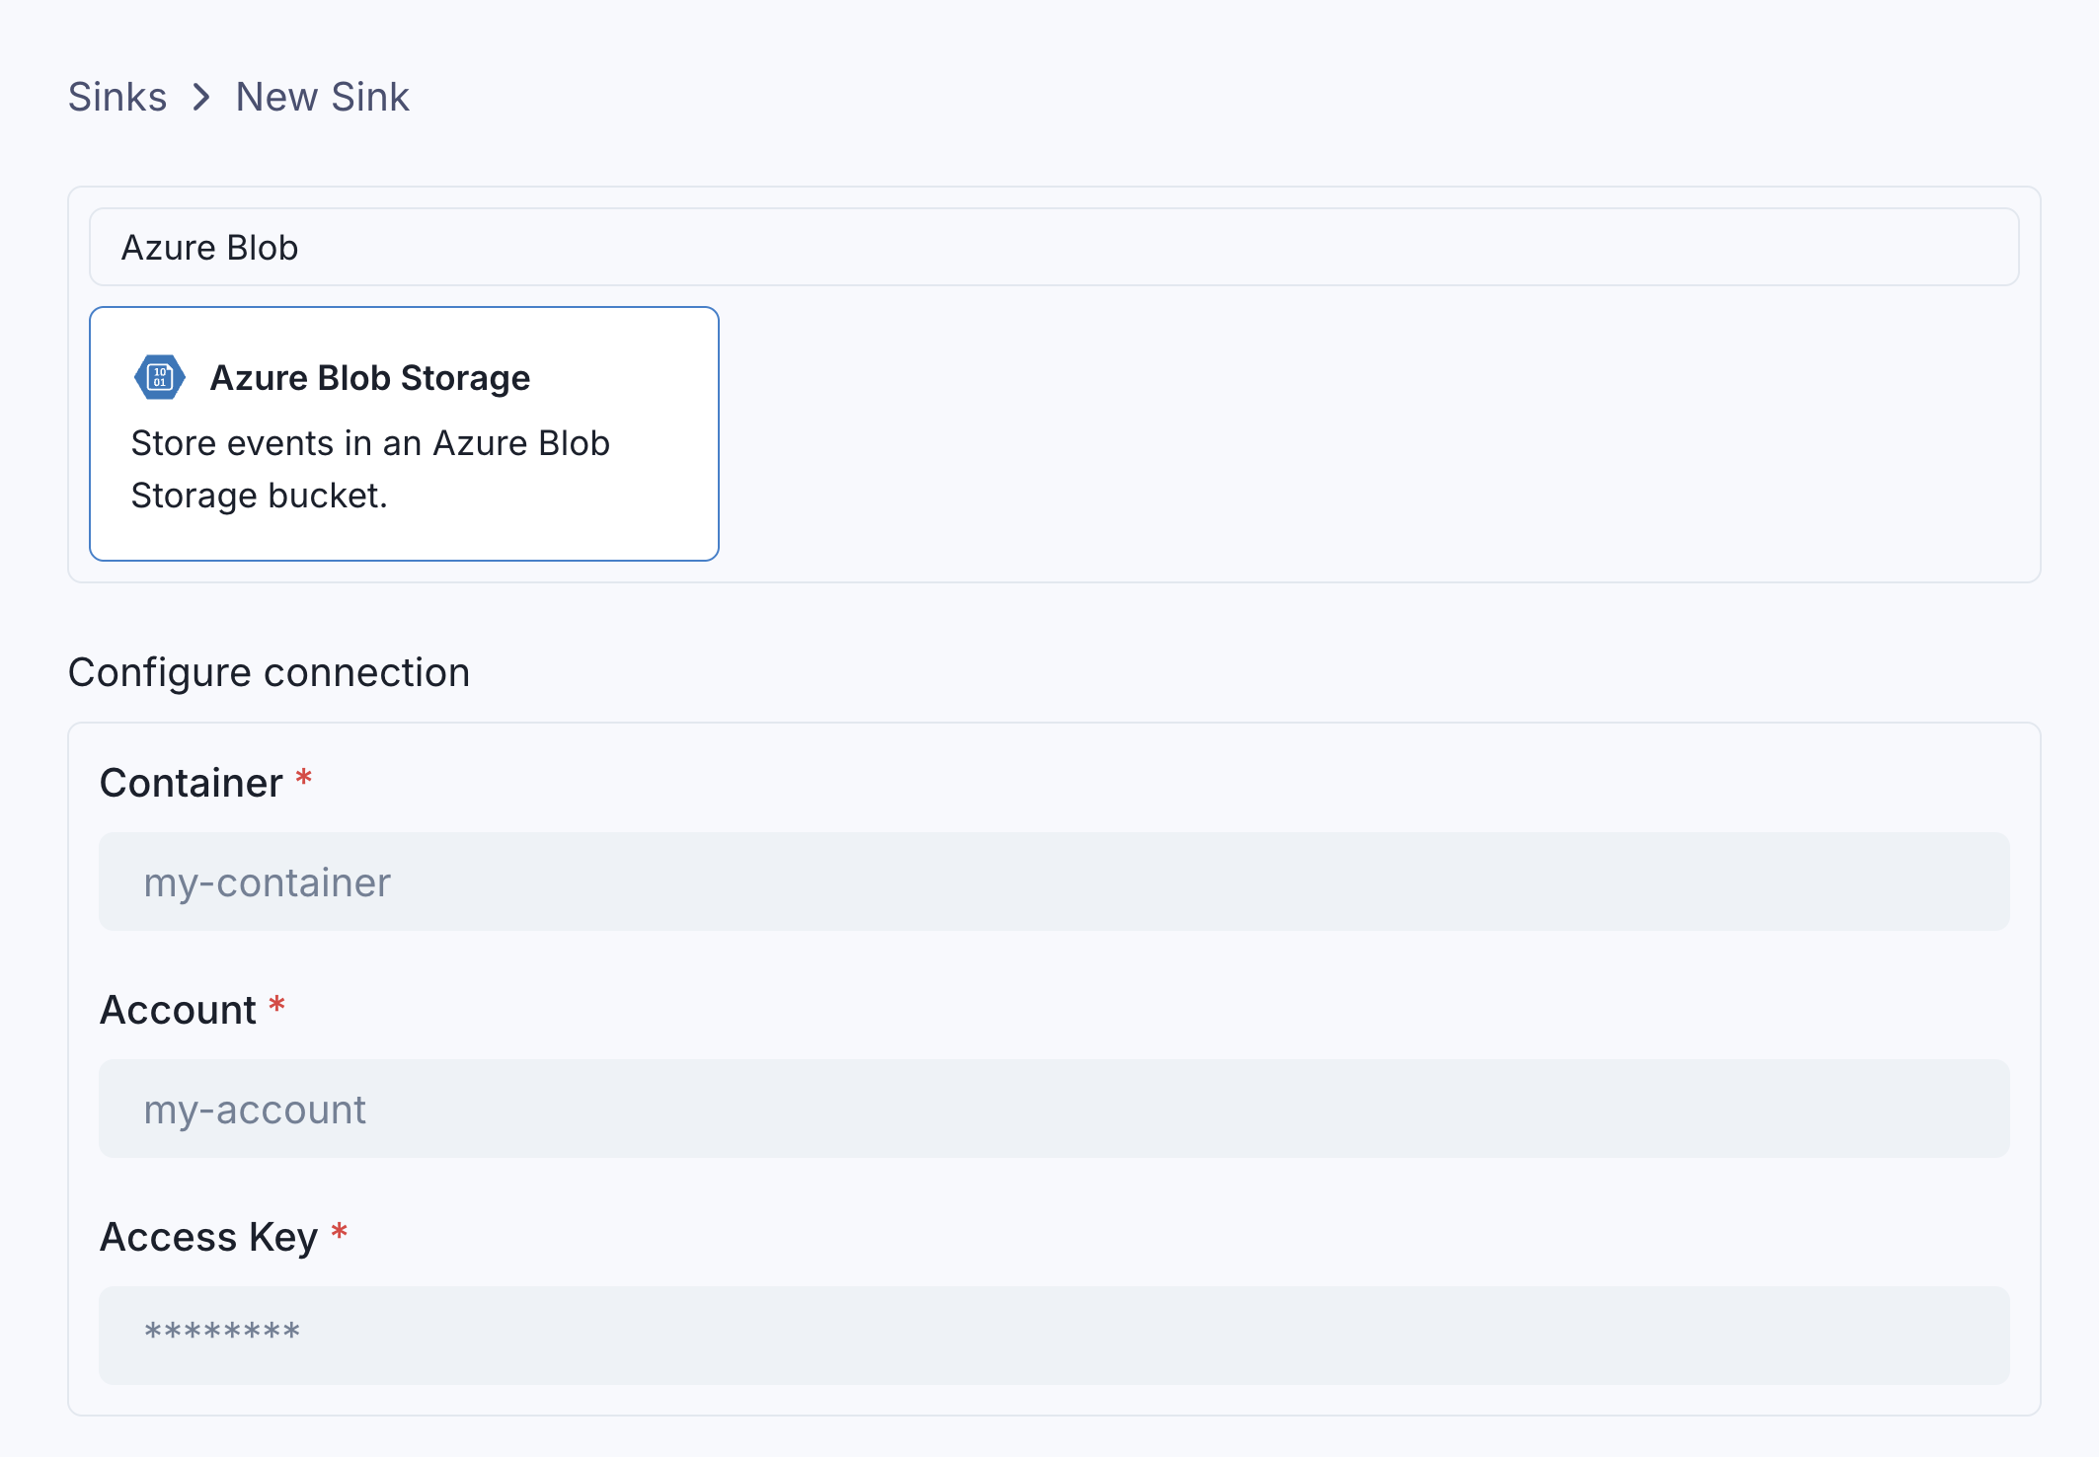Click the red asterisk beside Access Key
The height and width of the screenshot is (1457, 2099).
(340, 1233)
